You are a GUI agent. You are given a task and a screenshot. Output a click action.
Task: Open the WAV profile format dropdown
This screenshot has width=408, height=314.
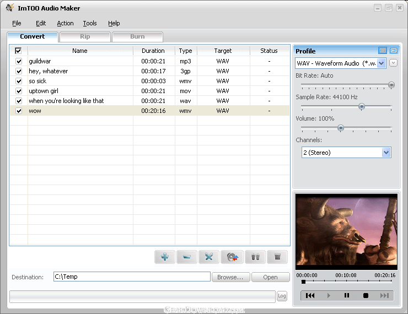[381, 63]
